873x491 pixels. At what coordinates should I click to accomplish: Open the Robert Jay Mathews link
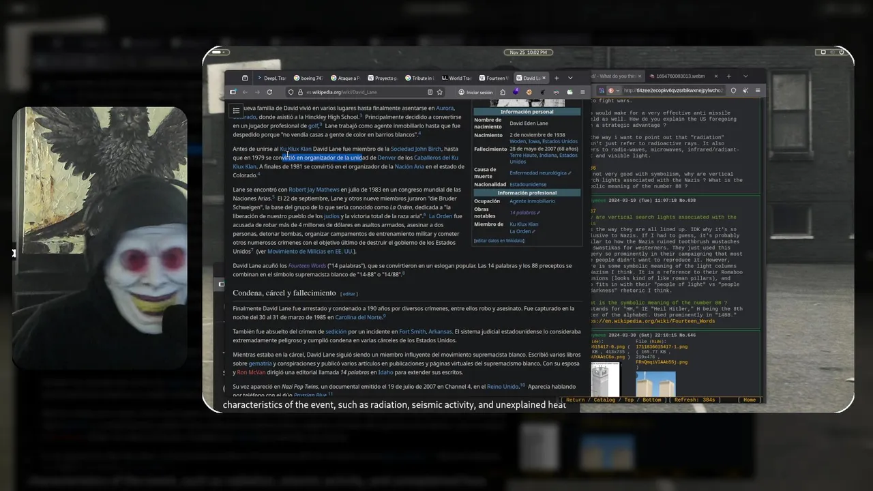tap(314, 190)
